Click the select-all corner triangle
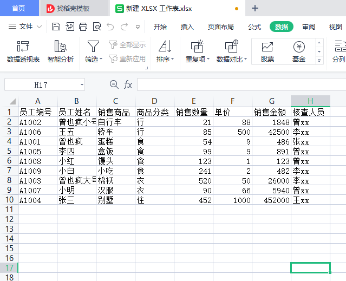This screenshot has height=281, width=346. (x=12, y=101)
